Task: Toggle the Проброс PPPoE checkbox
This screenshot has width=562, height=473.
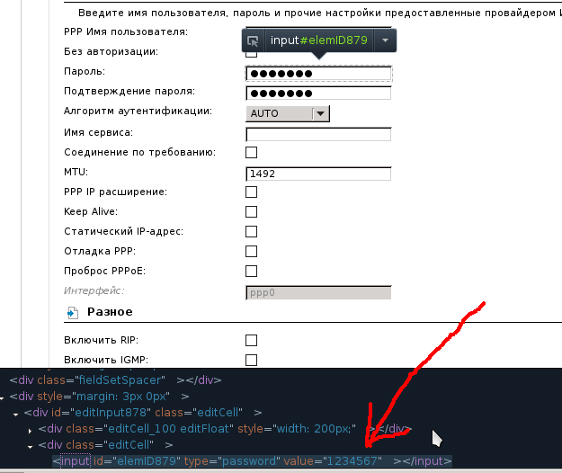Action: point(251,271)
